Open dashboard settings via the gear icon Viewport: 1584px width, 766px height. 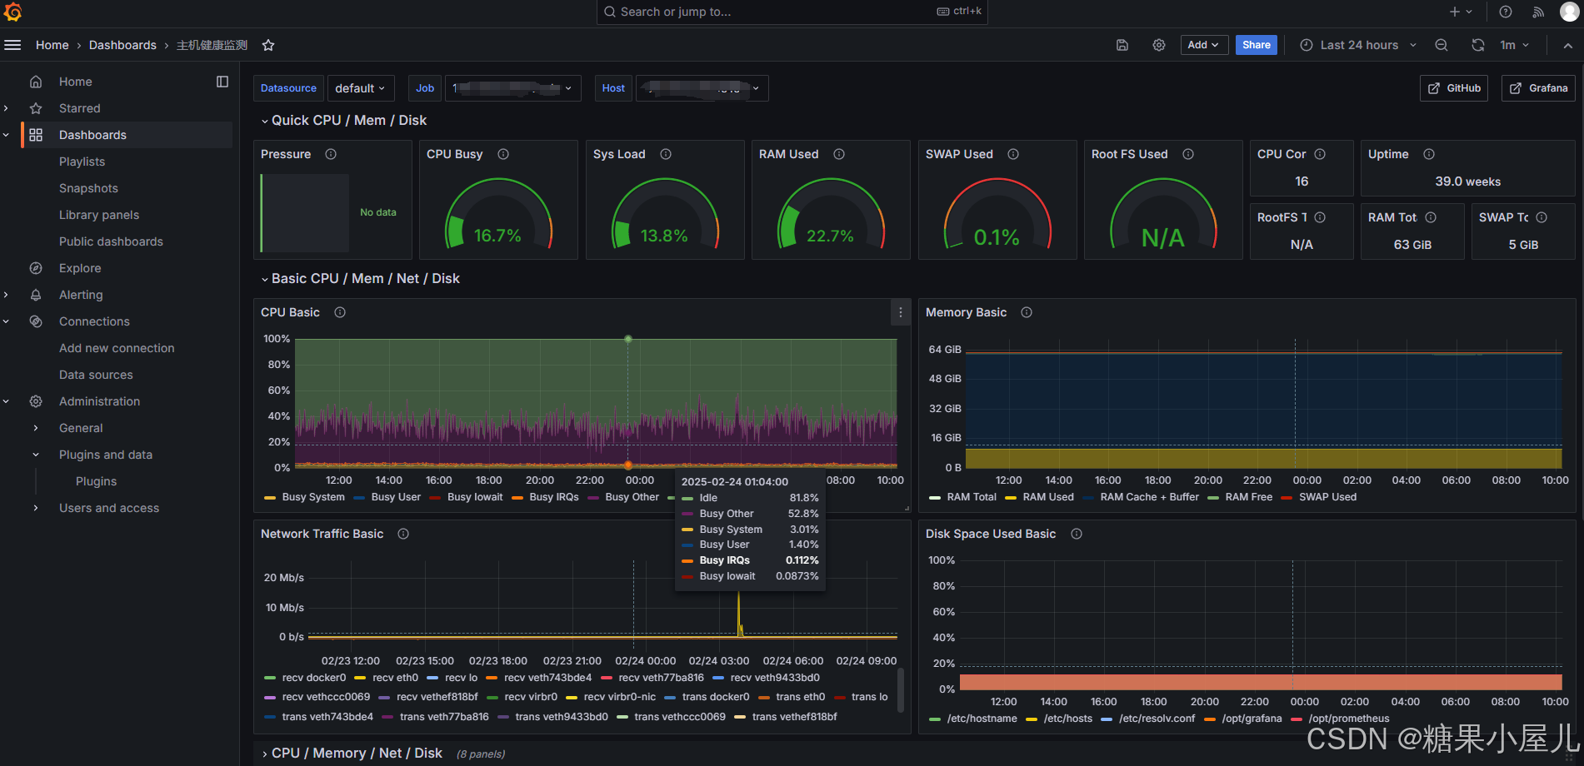click(1158, 45)
